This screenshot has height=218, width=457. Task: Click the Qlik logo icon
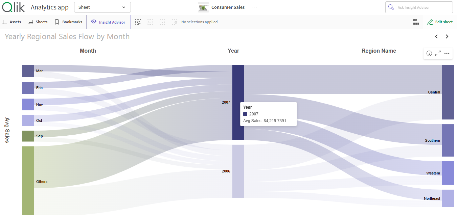[13, 7]
